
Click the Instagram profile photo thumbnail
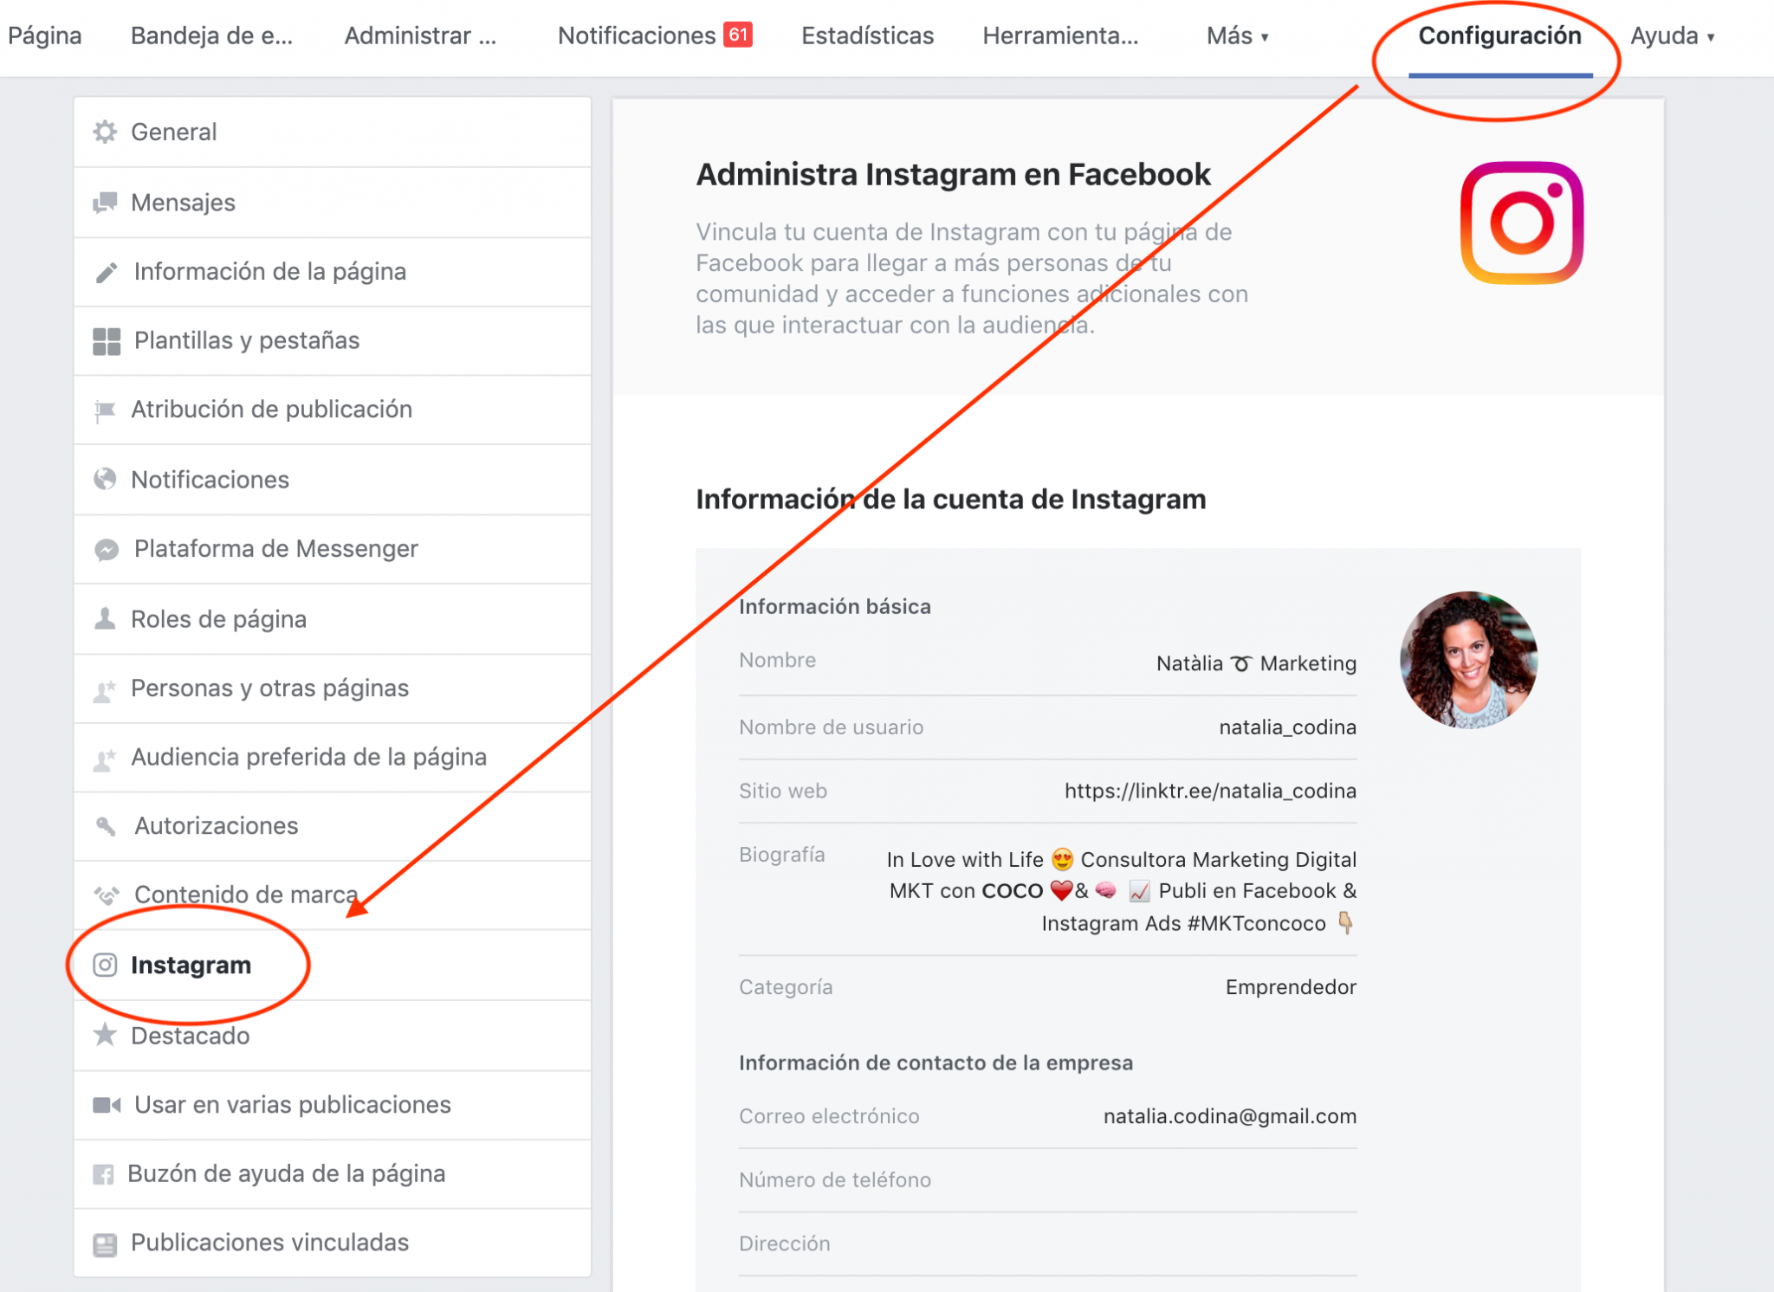click(x=1468, y=660)
